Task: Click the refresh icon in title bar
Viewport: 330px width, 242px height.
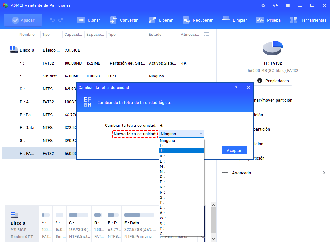Action: pyautogui.click(x=275, y=5)
